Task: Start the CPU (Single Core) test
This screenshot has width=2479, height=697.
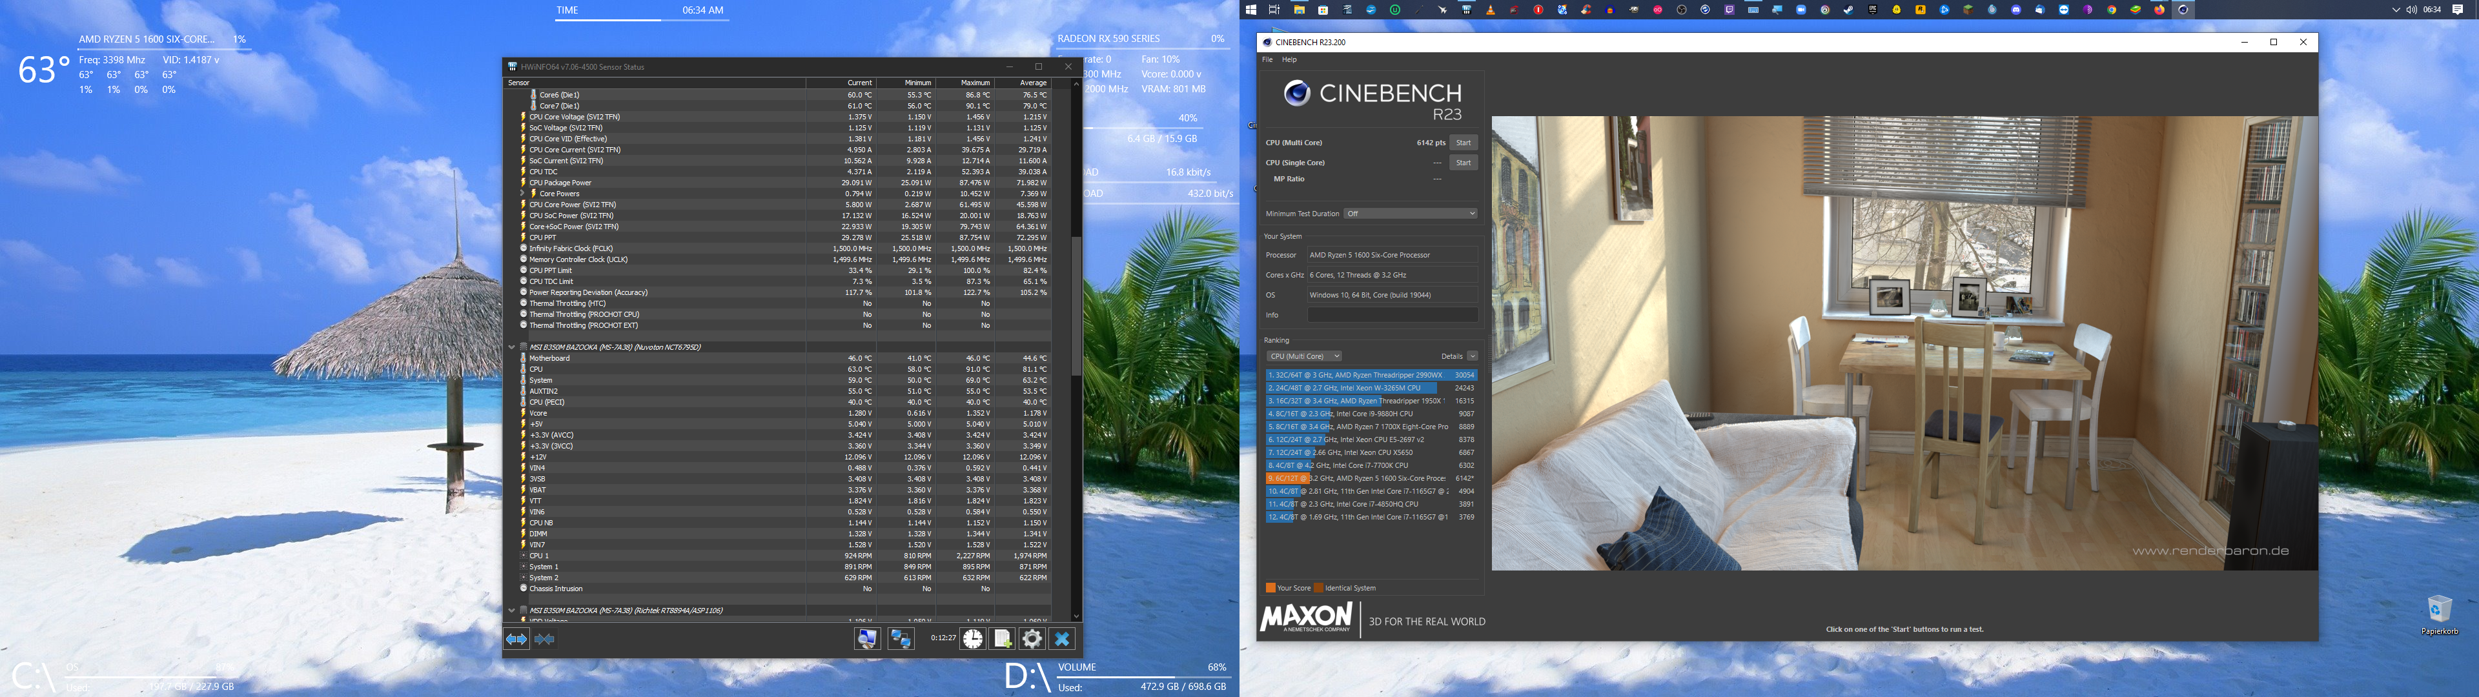Action: click(x=1463, y=163)
